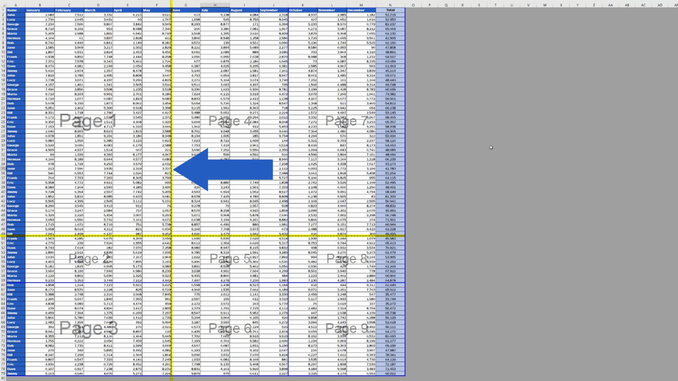The height and width of the screenshot is (381, 678).
Task: Select column R header
Action: 462,5
